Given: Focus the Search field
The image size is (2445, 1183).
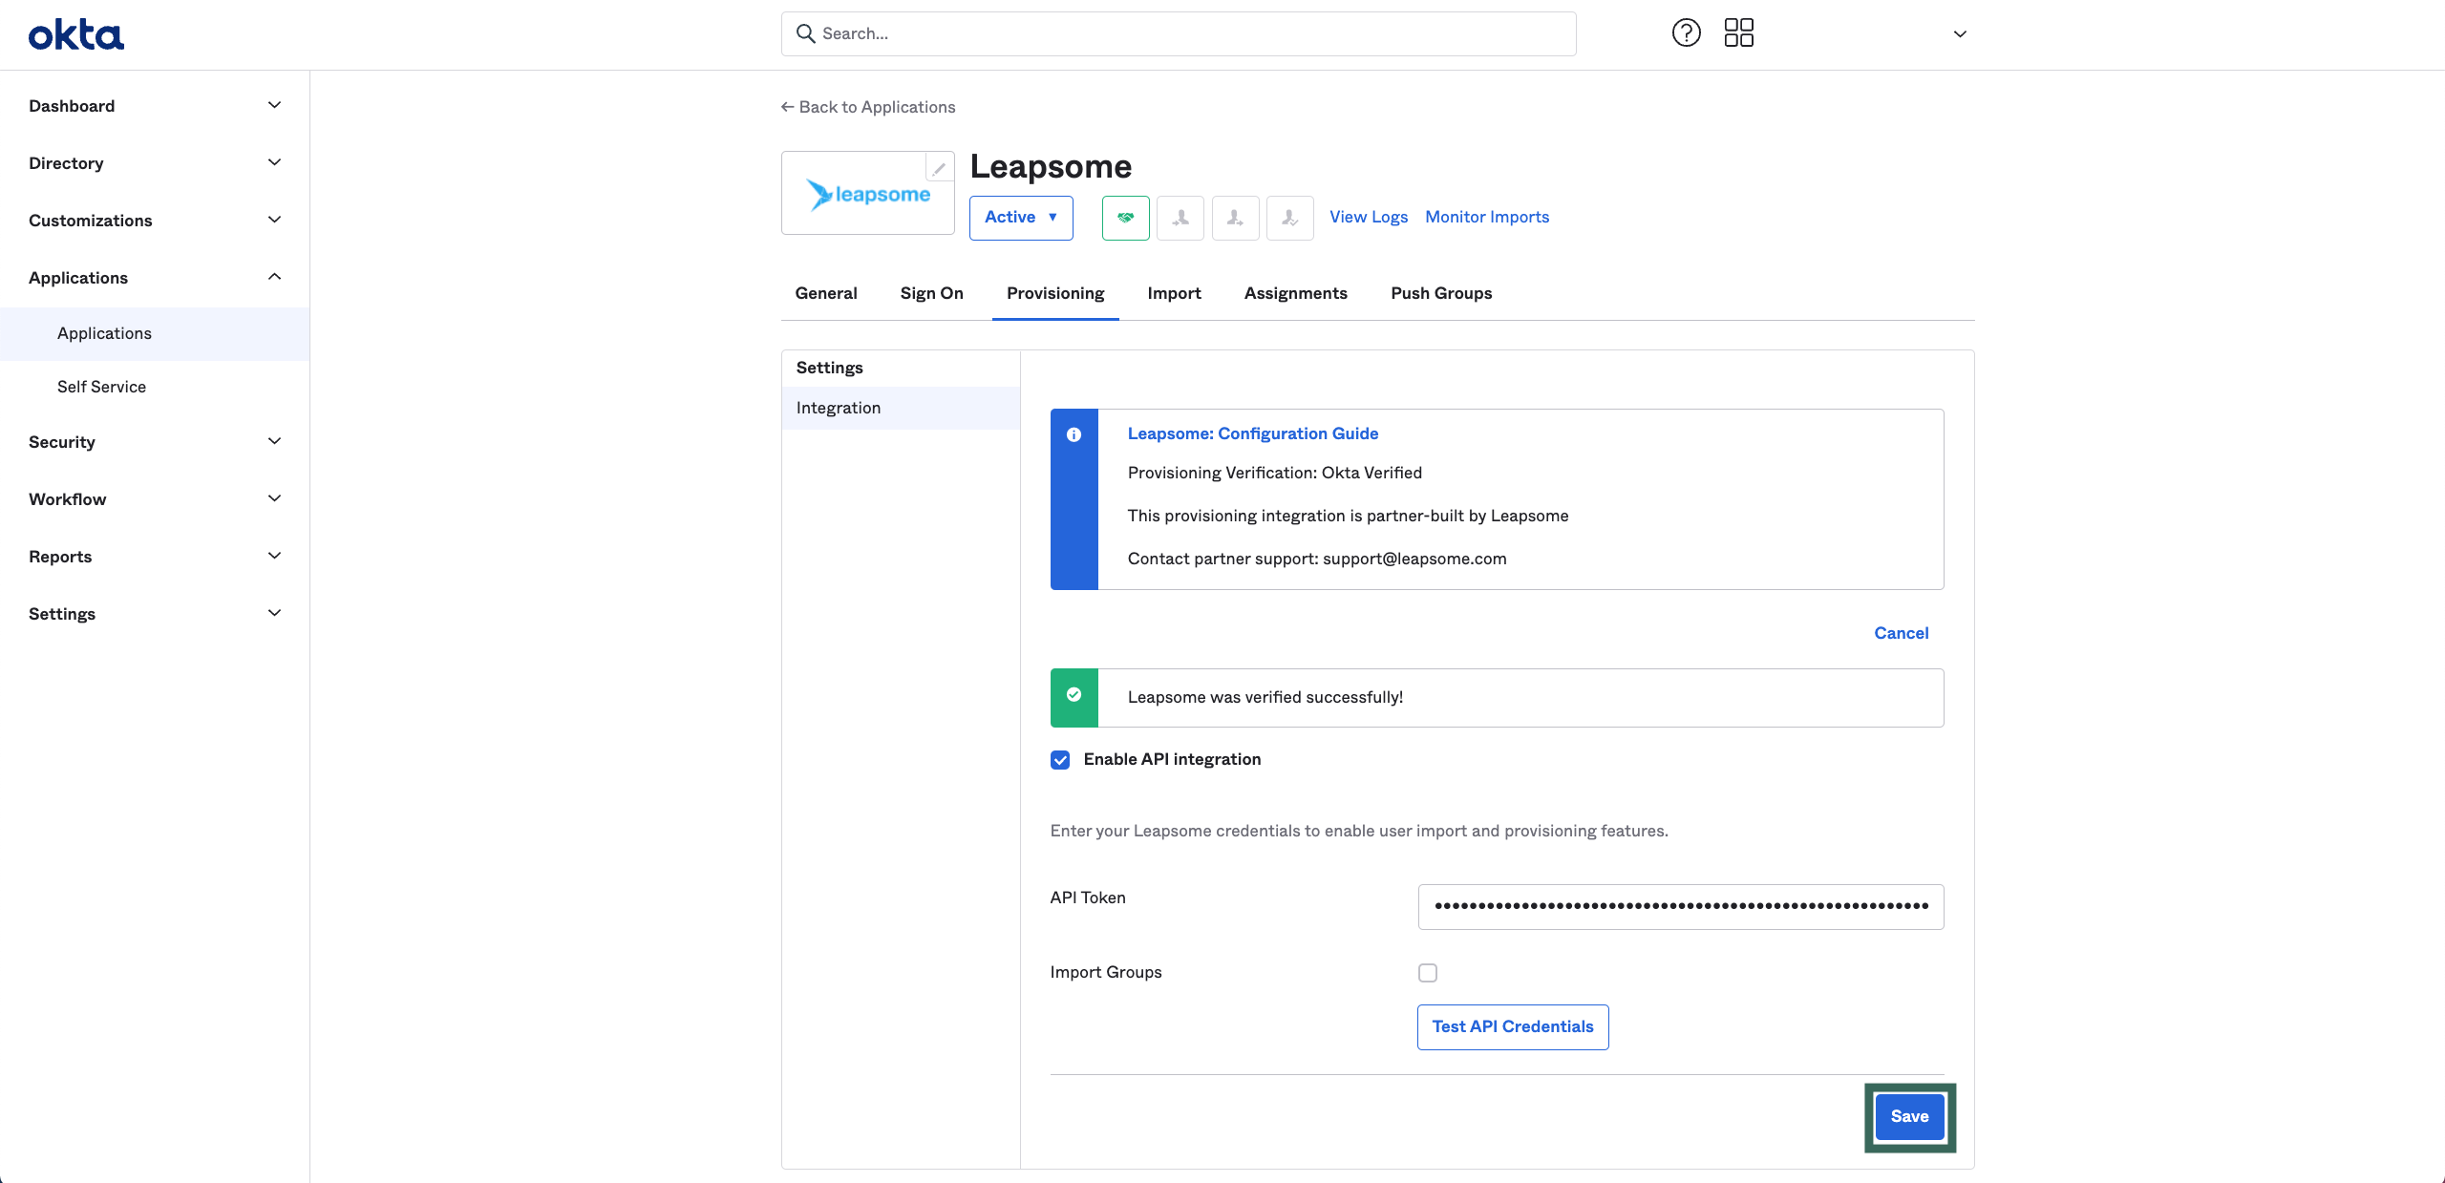Looking at the screenshot, I should pos(1179,33).
